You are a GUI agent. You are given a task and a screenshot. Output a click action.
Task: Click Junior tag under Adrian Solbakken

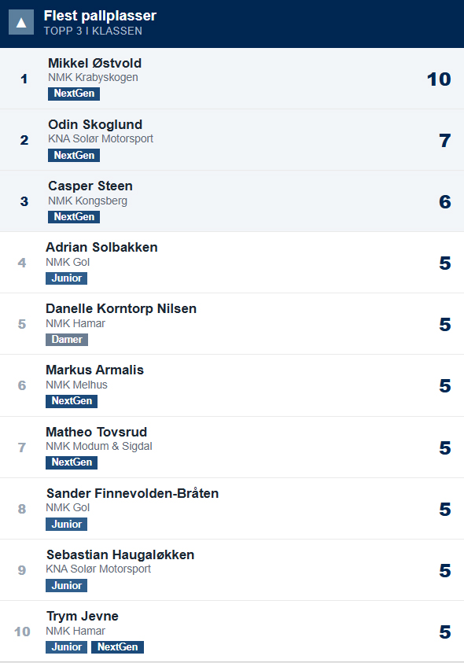pyautogui.click(x=66, y=278)
